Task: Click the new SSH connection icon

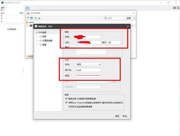Action: 28,18
